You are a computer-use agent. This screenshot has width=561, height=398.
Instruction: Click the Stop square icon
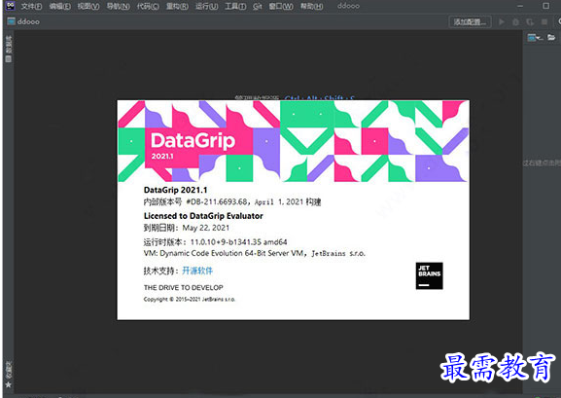(544, 21)
